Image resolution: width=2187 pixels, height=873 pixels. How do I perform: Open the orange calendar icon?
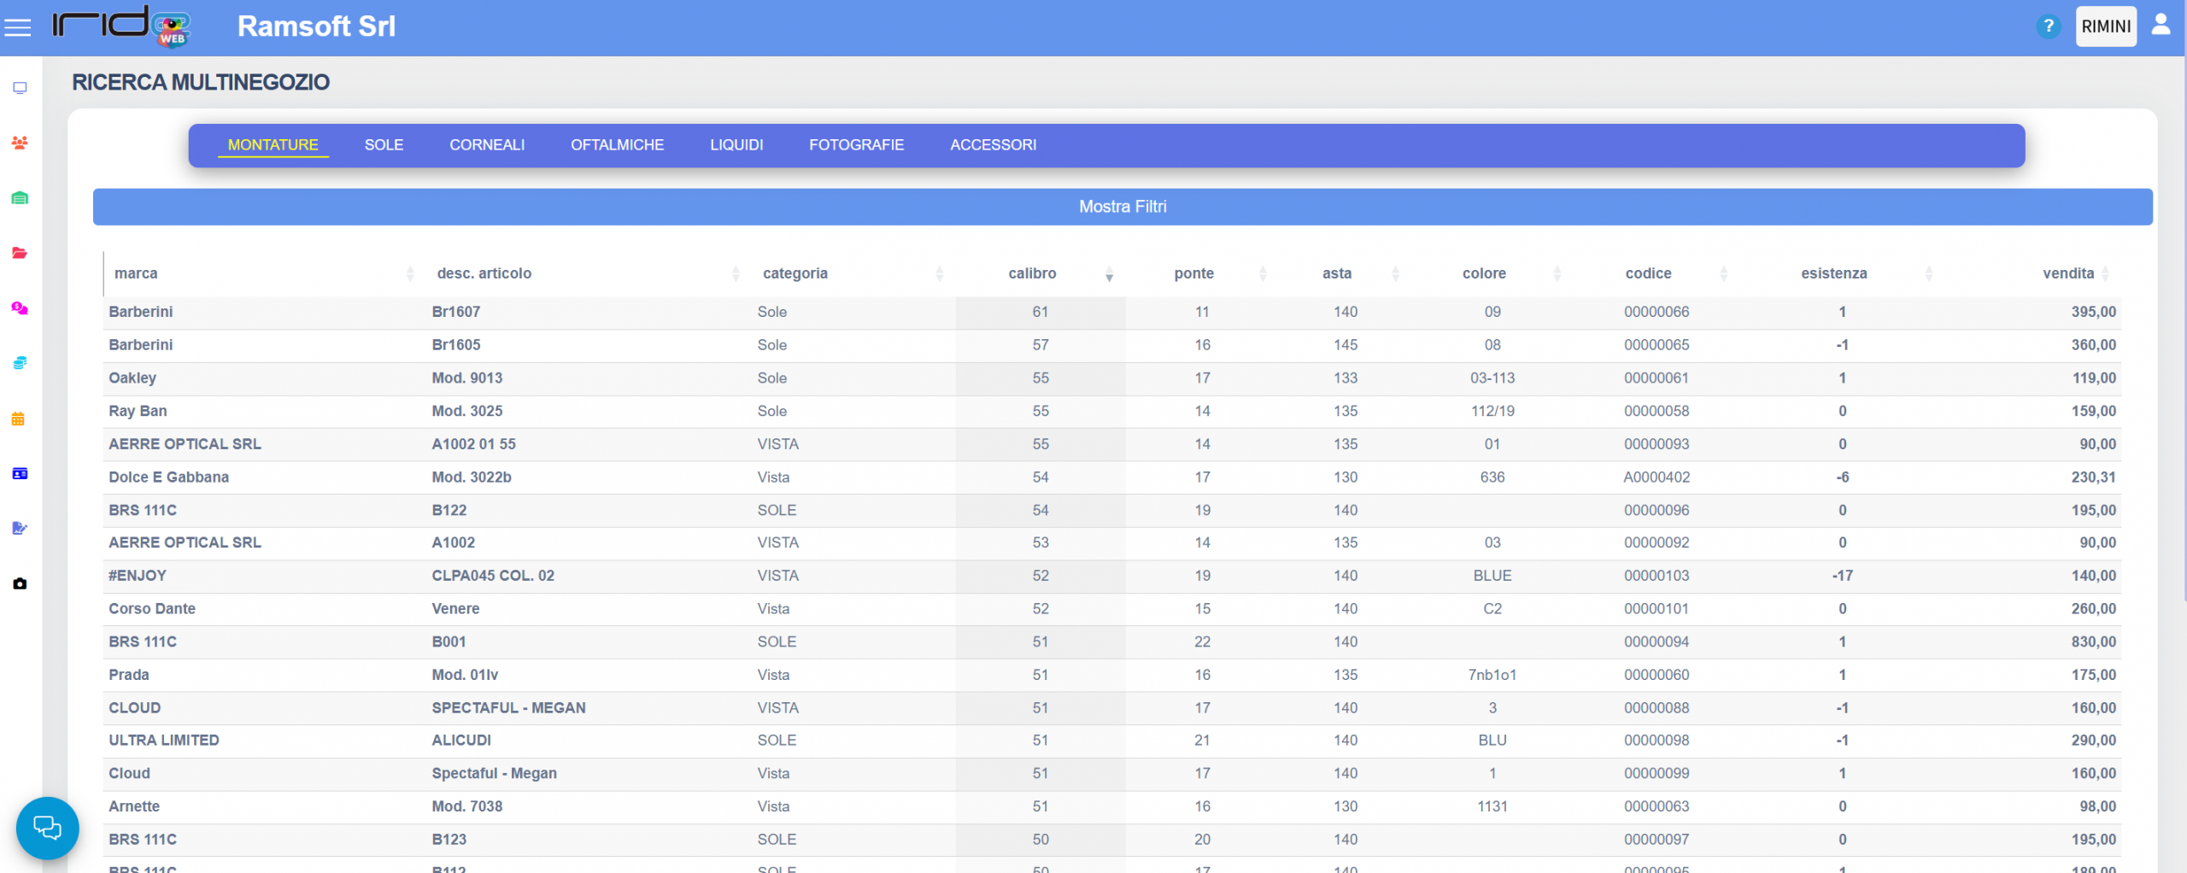click(18, 419)
